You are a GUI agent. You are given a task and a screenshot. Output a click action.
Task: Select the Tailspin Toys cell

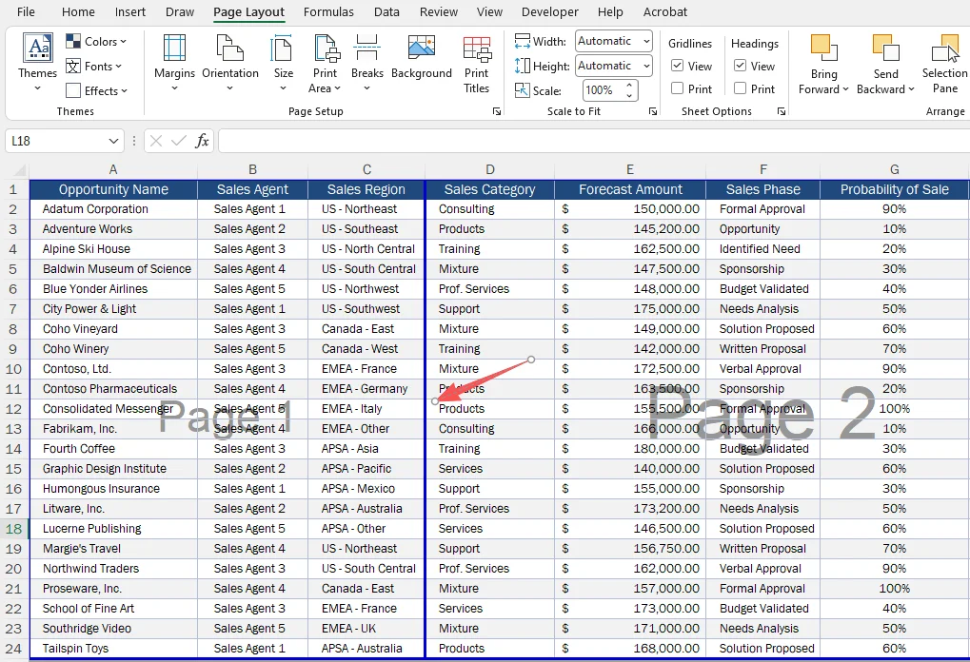113,649
